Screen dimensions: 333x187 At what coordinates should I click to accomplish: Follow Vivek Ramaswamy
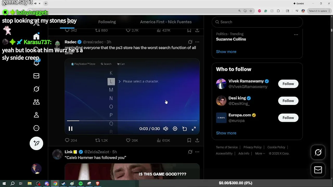click(x=288, y=84)
